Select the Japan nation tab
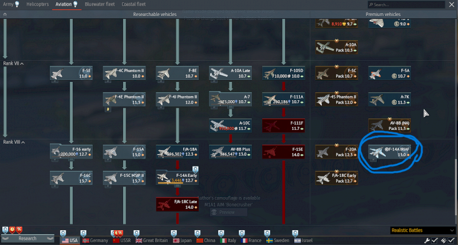Screen dimensions: 458x245 [182, 240]
